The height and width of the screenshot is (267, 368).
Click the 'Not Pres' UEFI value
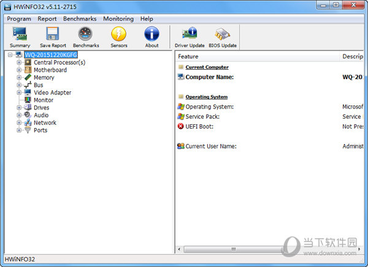(x=353, y=126)
